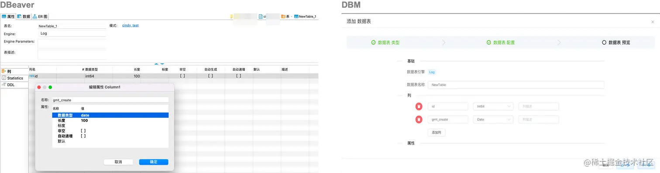Click the cindy_test schema link
This screenshot has width=660, height=173.
click(x=130, y=26)
